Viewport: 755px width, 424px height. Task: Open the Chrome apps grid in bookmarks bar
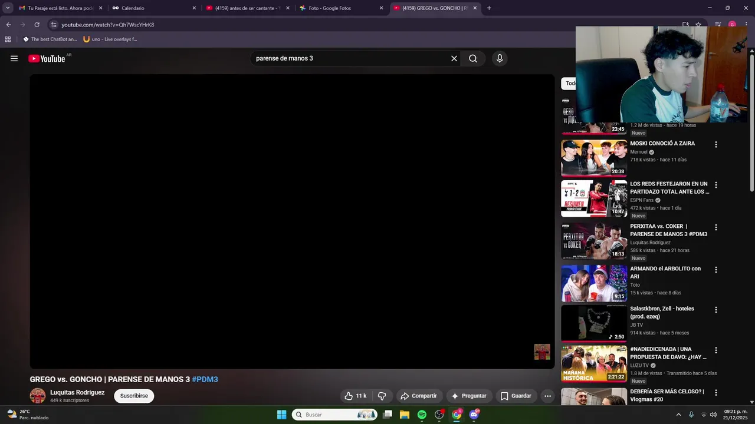[8, 39]
